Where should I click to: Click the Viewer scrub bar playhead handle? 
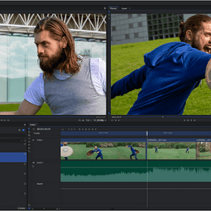[163, 117]
